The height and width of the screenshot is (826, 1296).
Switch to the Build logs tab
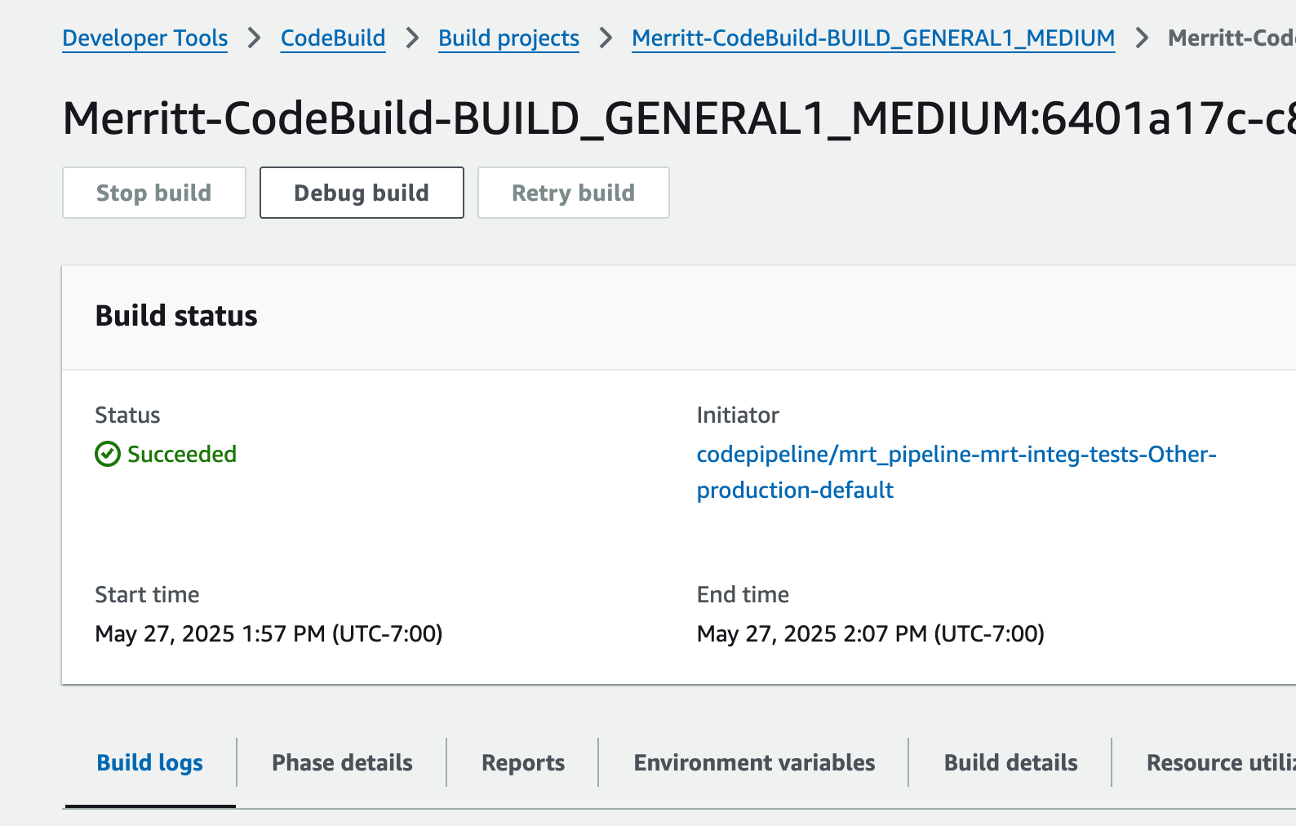[150, 762]
